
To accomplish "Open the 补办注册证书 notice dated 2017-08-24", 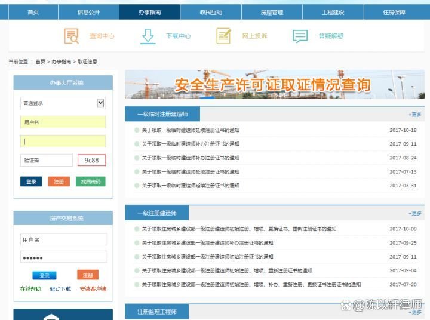I will (191, 158).
